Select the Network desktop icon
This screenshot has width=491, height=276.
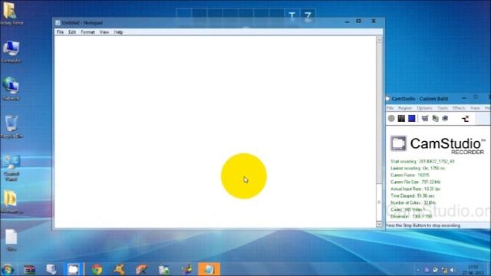coord(12,89)
